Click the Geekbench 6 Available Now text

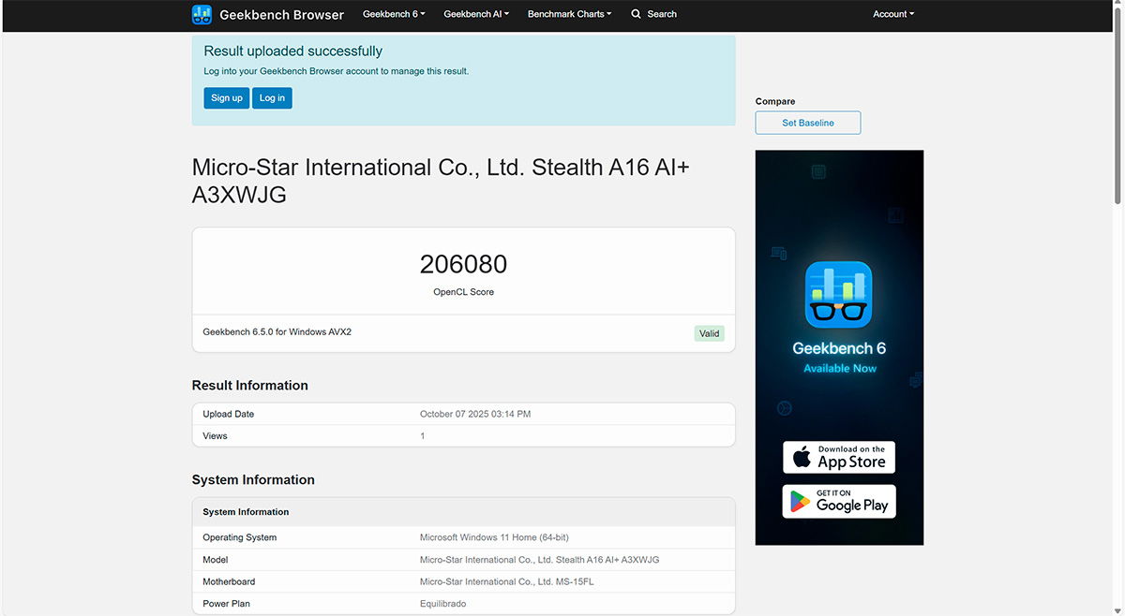[x=839, y=357]
